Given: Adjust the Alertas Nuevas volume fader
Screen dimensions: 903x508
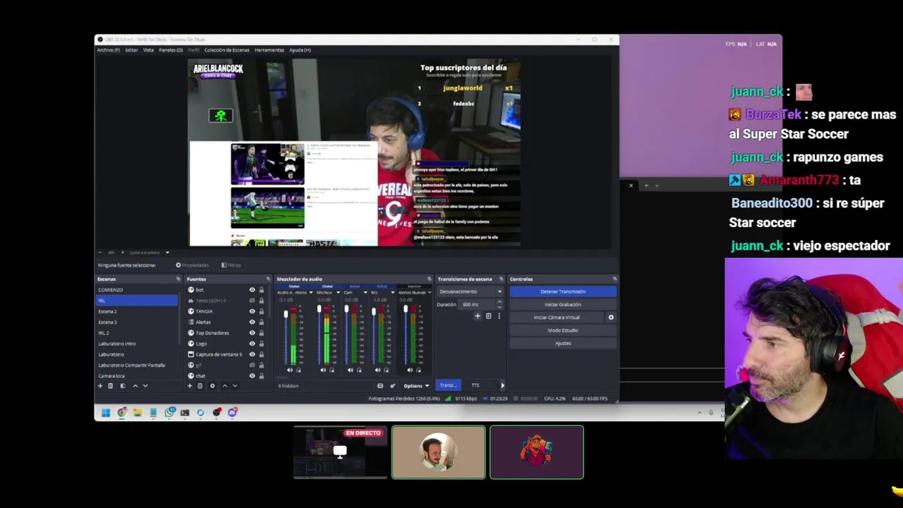Looking at the screenshot, I should [x=406, y=310].
